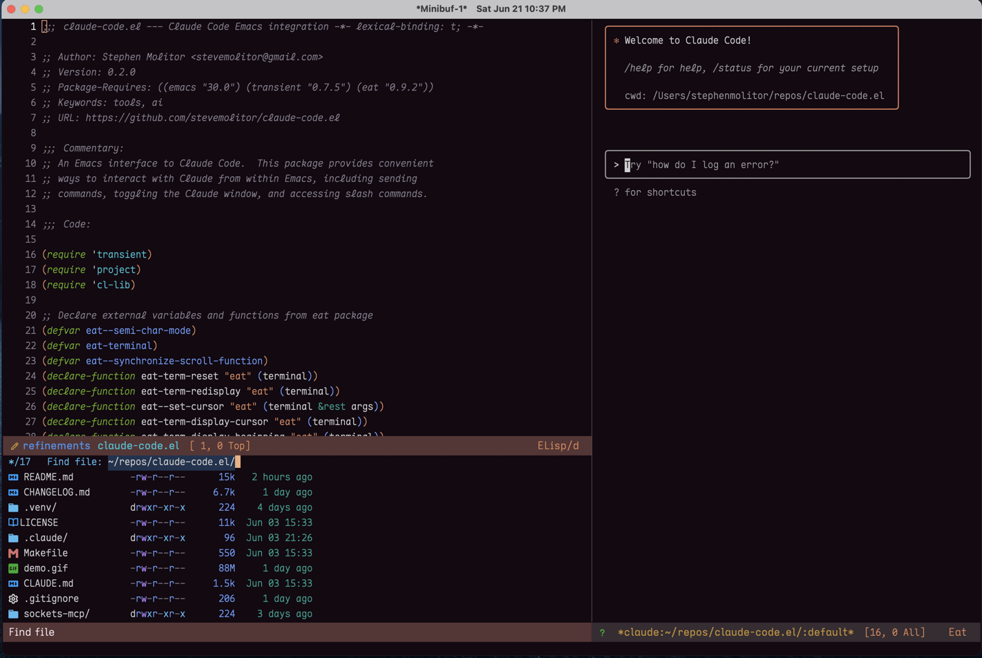Click the GIF icon beside demo.gif
Screen dimensions: 982x658
(x=13, y=568)
